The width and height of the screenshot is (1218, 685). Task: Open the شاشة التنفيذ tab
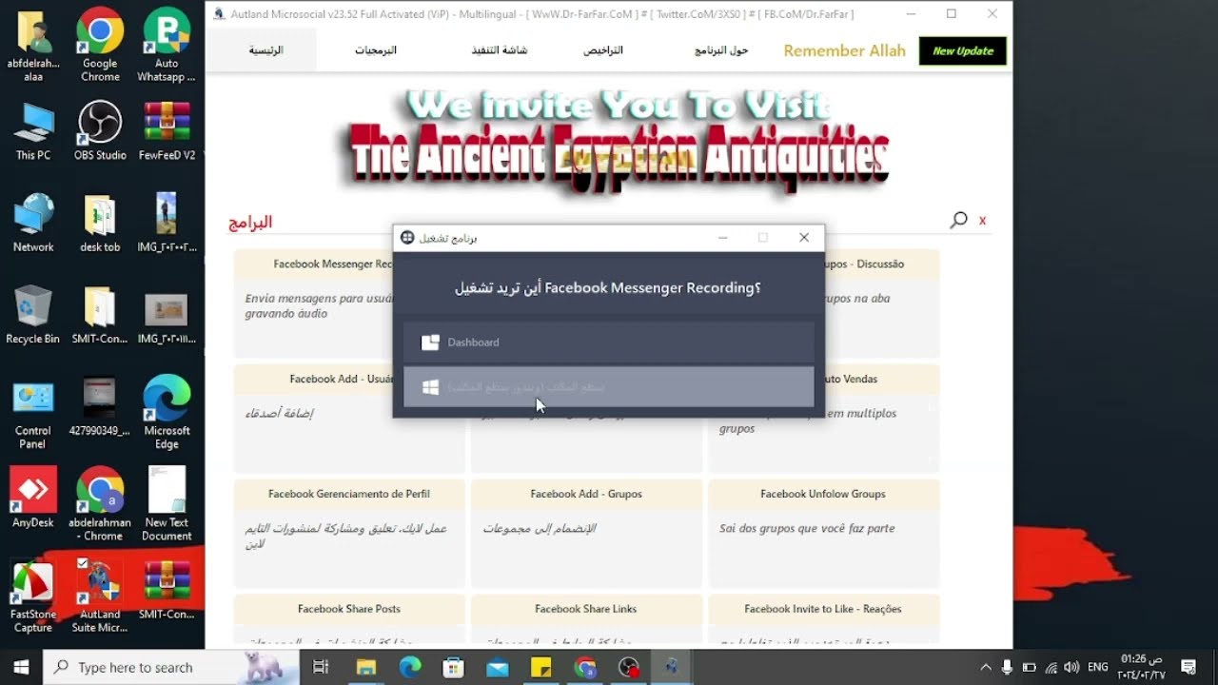click(x=500, y=50)
